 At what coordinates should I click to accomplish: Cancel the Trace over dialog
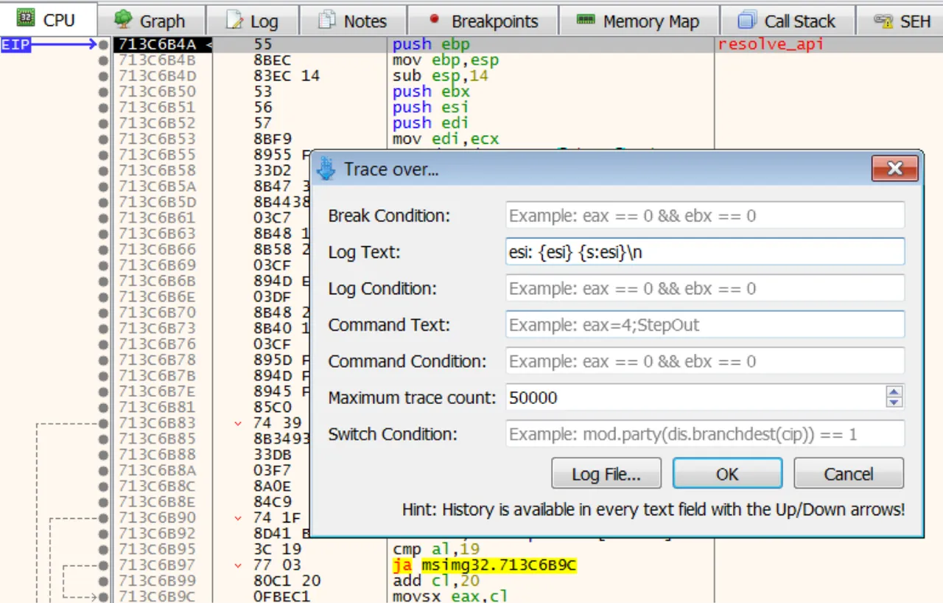(x=849, y=473)
